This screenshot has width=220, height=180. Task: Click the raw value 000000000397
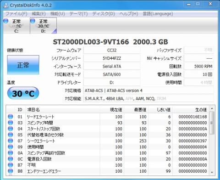pos(192,141)
